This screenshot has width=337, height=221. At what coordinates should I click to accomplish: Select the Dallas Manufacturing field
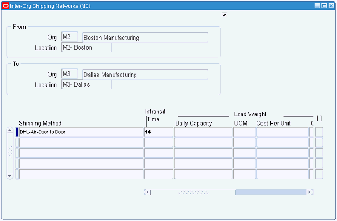pos(145,75)
